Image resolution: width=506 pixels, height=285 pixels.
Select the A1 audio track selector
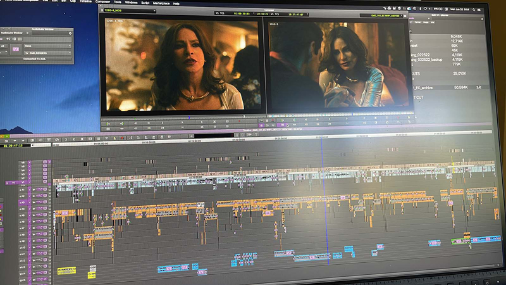[x=23, y=189]
